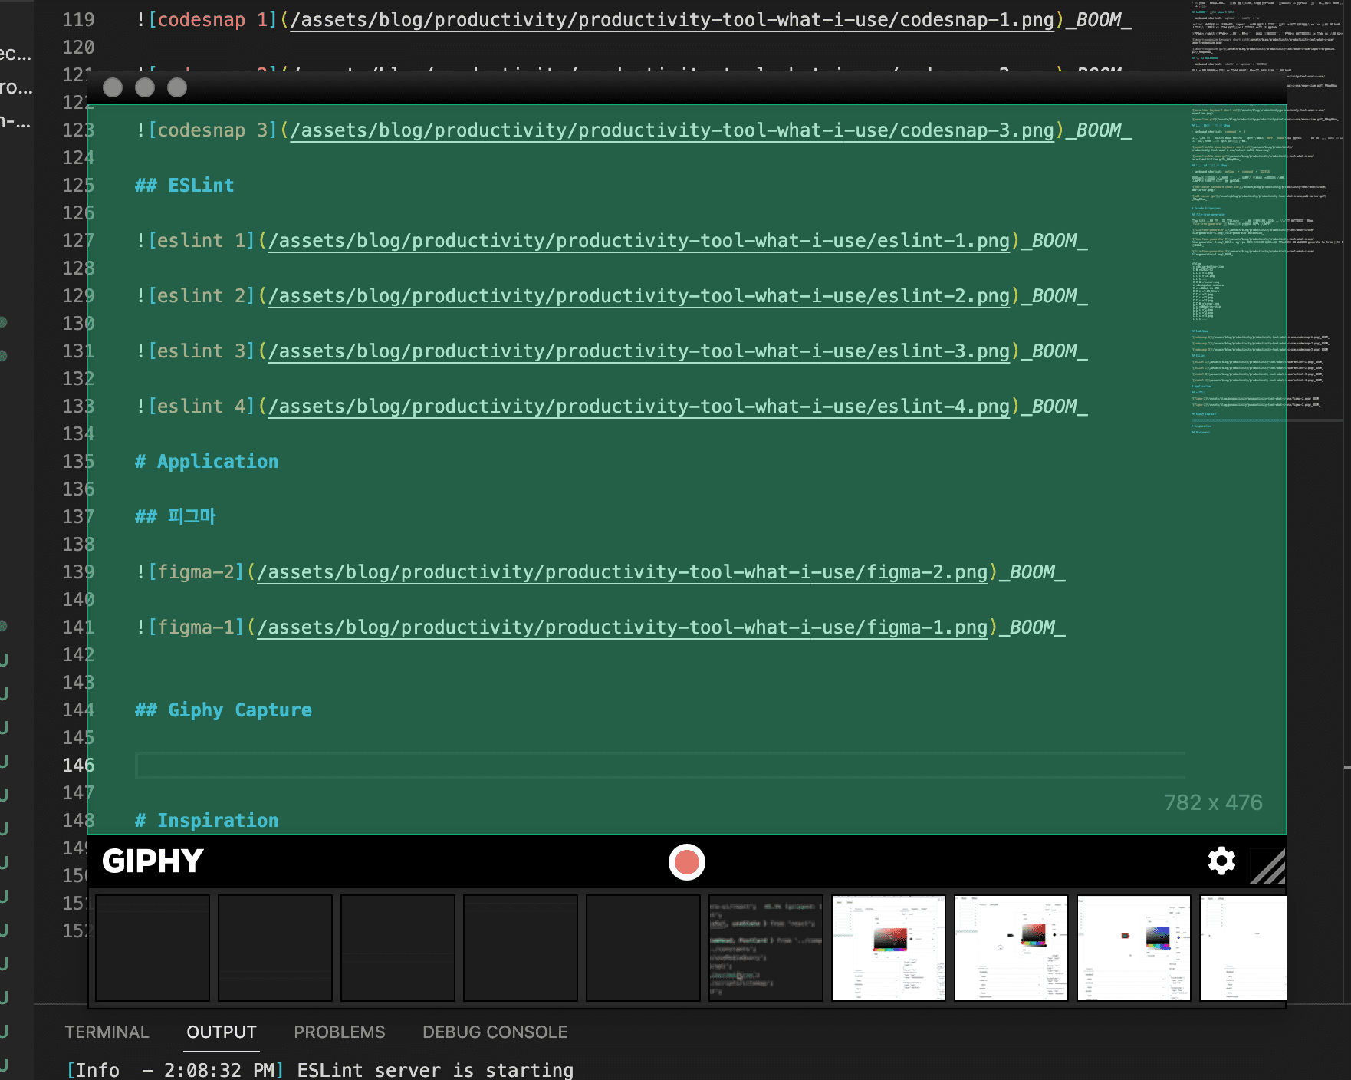Switch to the PROBLEMS panel tab
This screenshot has height=1080, width=1351.
pyautogui.click(x=340, y=1032)
